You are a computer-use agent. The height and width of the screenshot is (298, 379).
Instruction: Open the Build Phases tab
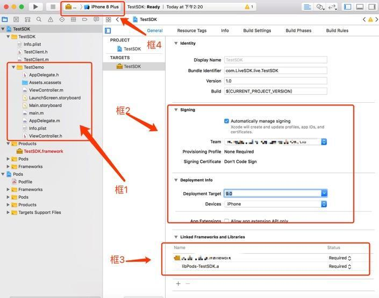click(298, 31)
